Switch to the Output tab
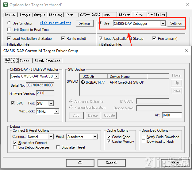 [40, 15]
